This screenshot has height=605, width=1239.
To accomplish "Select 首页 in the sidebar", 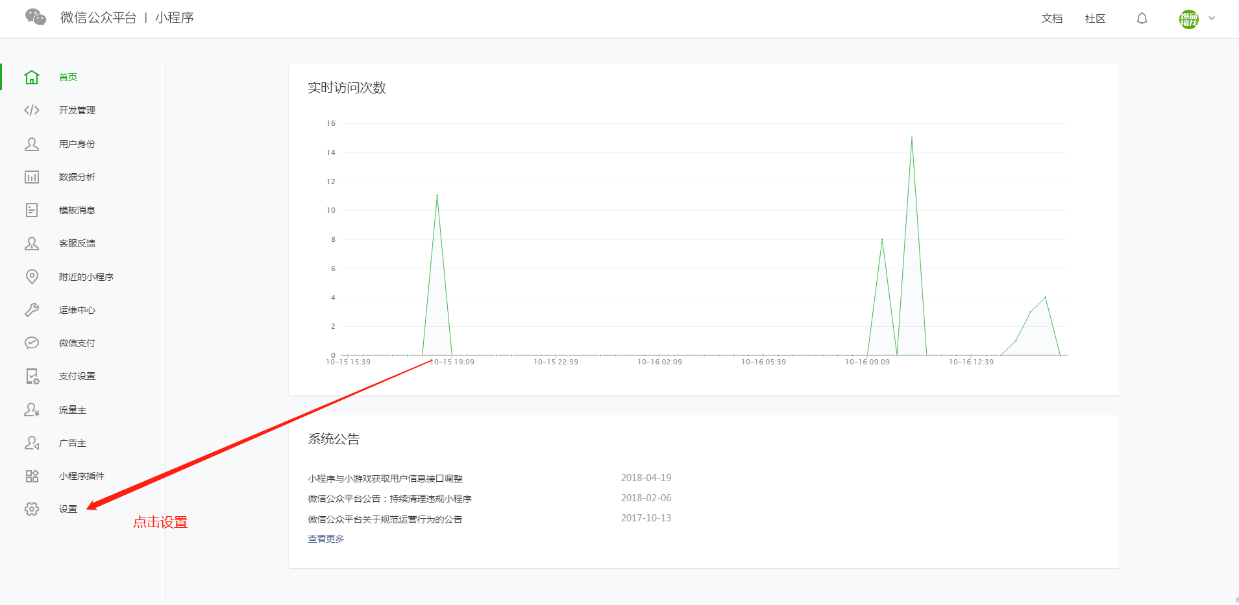I will click(x=68, y=77).
